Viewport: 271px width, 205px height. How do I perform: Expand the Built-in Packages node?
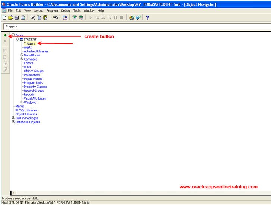pos(13,118)
